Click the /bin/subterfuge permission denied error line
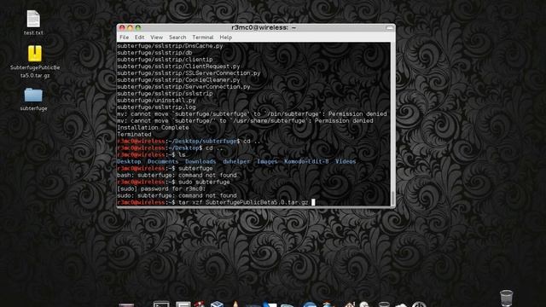Viewport: 546px width, 307px height. (252, 113)
